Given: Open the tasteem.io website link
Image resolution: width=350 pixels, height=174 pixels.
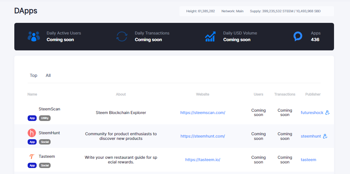Looking at the screenshot, I should (x=203, y=160).
